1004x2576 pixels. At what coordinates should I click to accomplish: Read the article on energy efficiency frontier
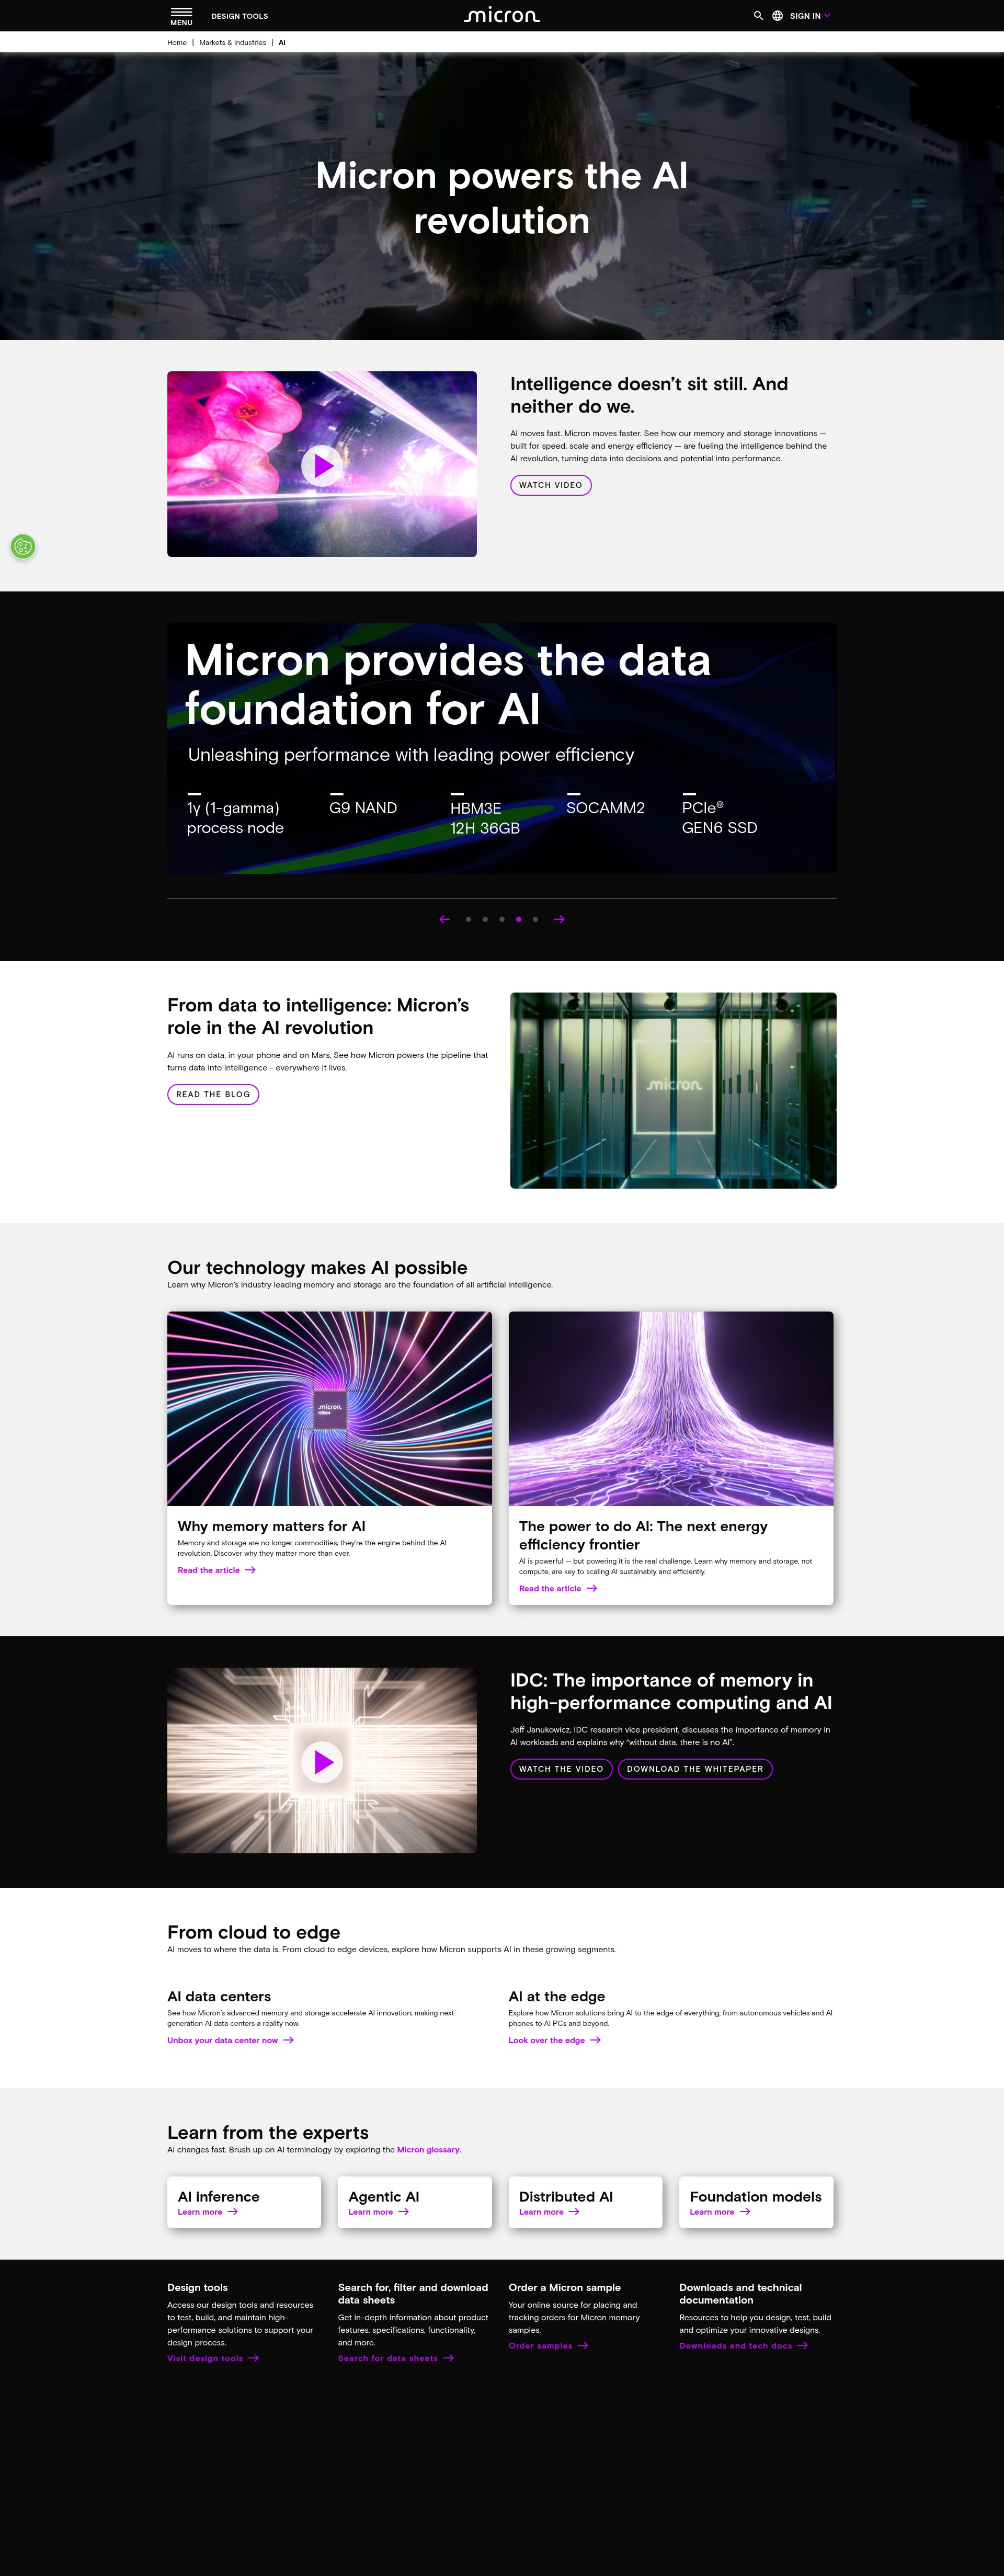(550, 1588)
